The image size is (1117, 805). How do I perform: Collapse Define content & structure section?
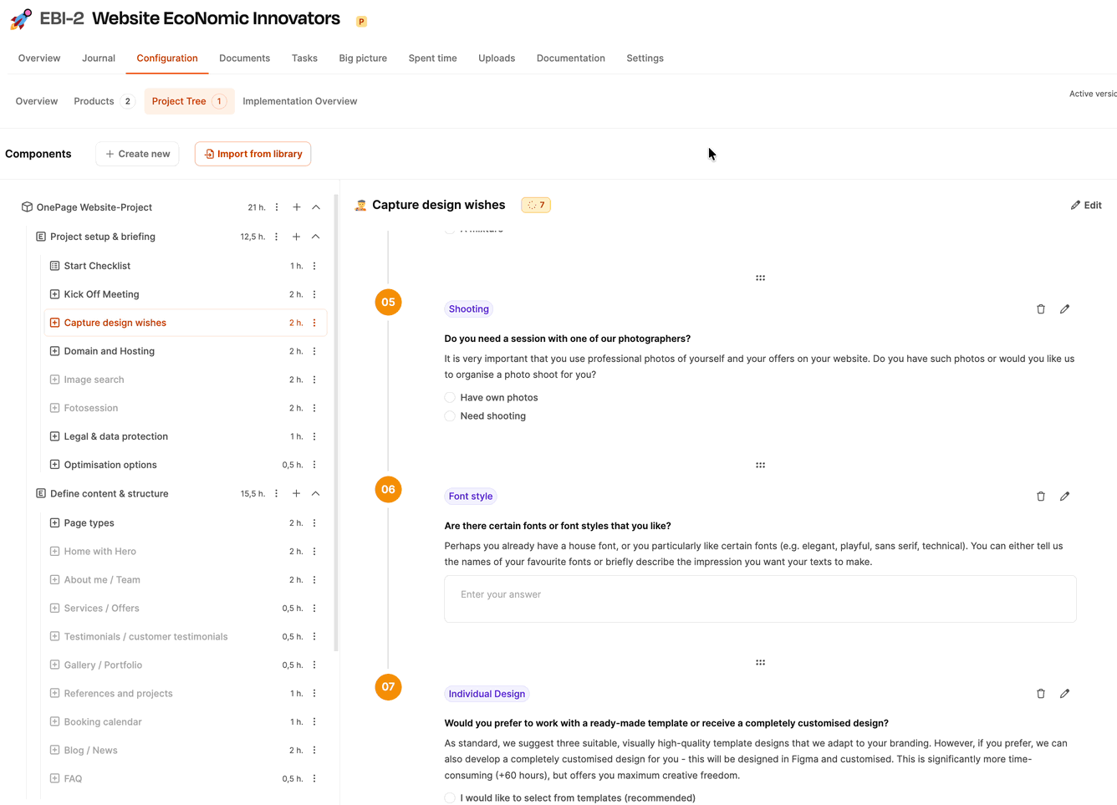coord(316,494)
